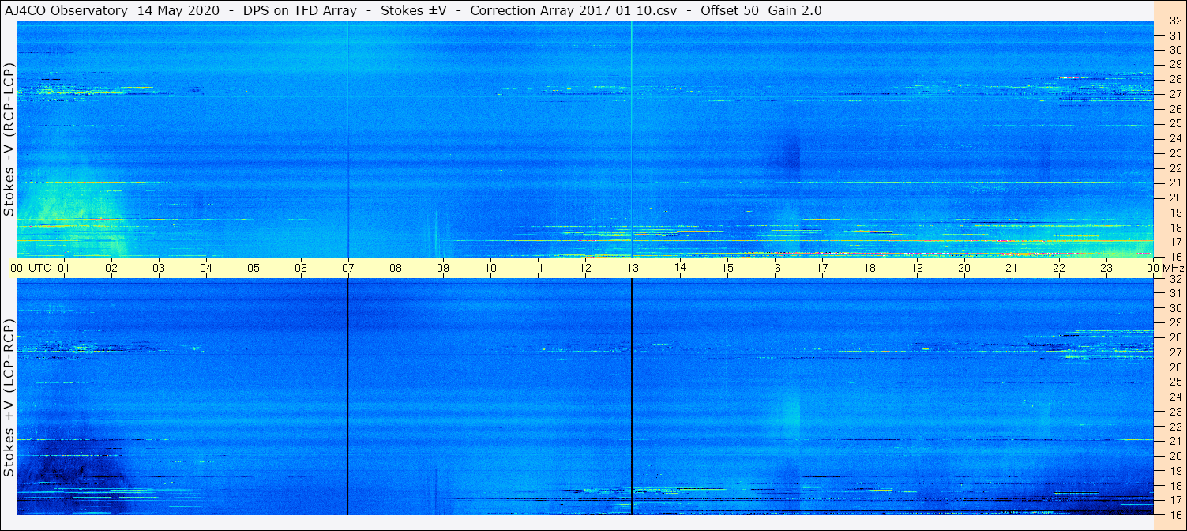Select the 21 hour tick on time axis
The height and width of the screenshot is (531, 1187).
[1012, 269]
